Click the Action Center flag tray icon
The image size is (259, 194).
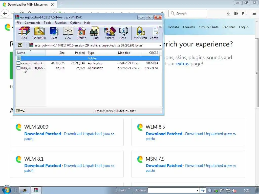click(x=222, y=190)
